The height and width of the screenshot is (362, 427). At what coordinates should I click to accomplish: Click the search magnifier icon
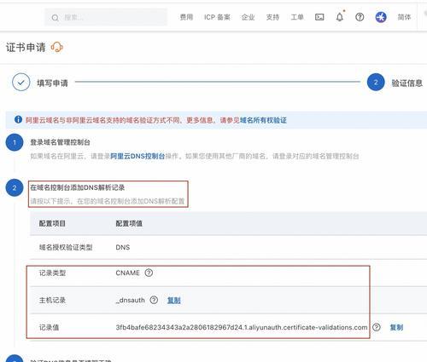pos(55,18)
